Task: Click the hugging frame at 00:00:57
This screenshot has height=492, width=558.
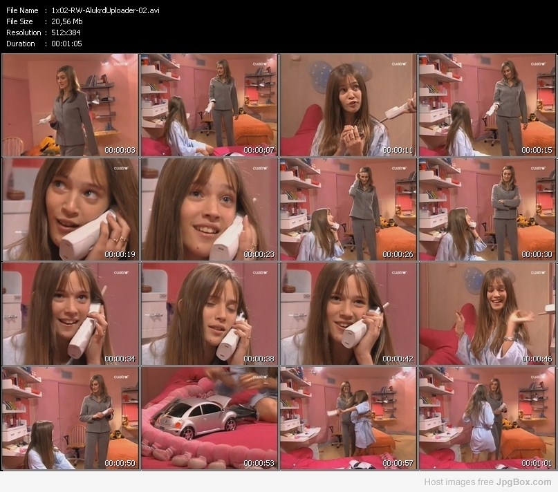Action: [348, 418]
